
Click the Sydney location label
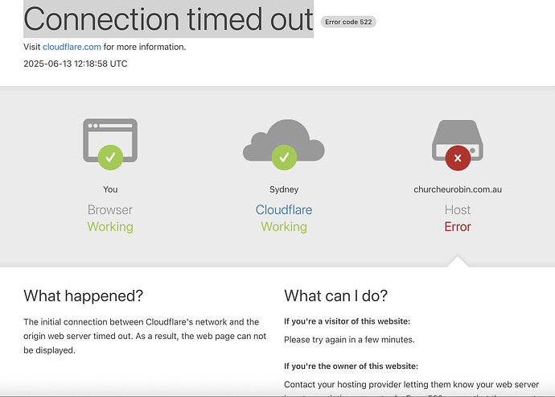click(x=284, y=189)
